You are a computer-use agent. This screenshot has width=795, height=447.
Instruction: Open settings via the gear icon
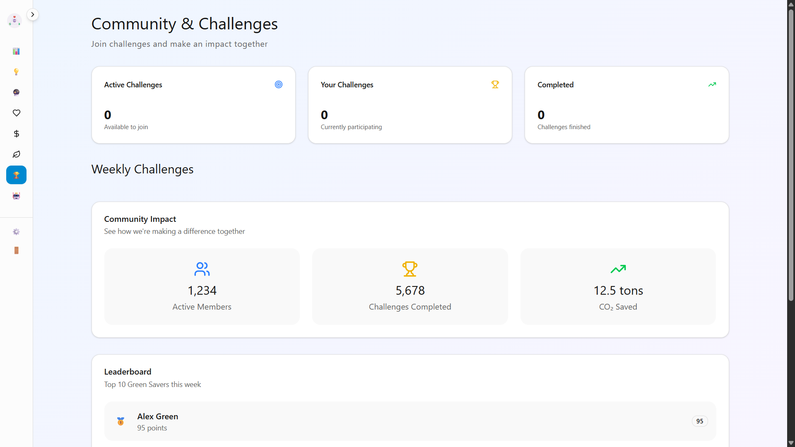[x=16, y=232]
